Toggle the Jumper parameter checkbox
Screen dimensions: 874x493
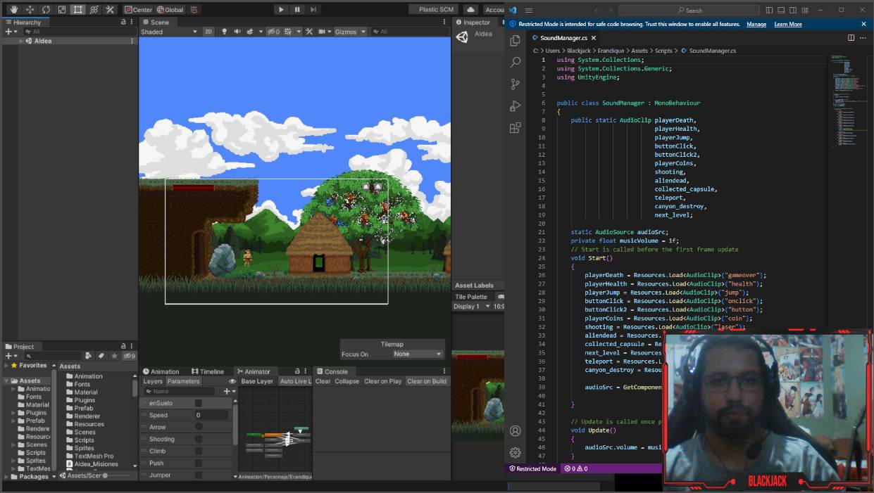pos(199,475)
